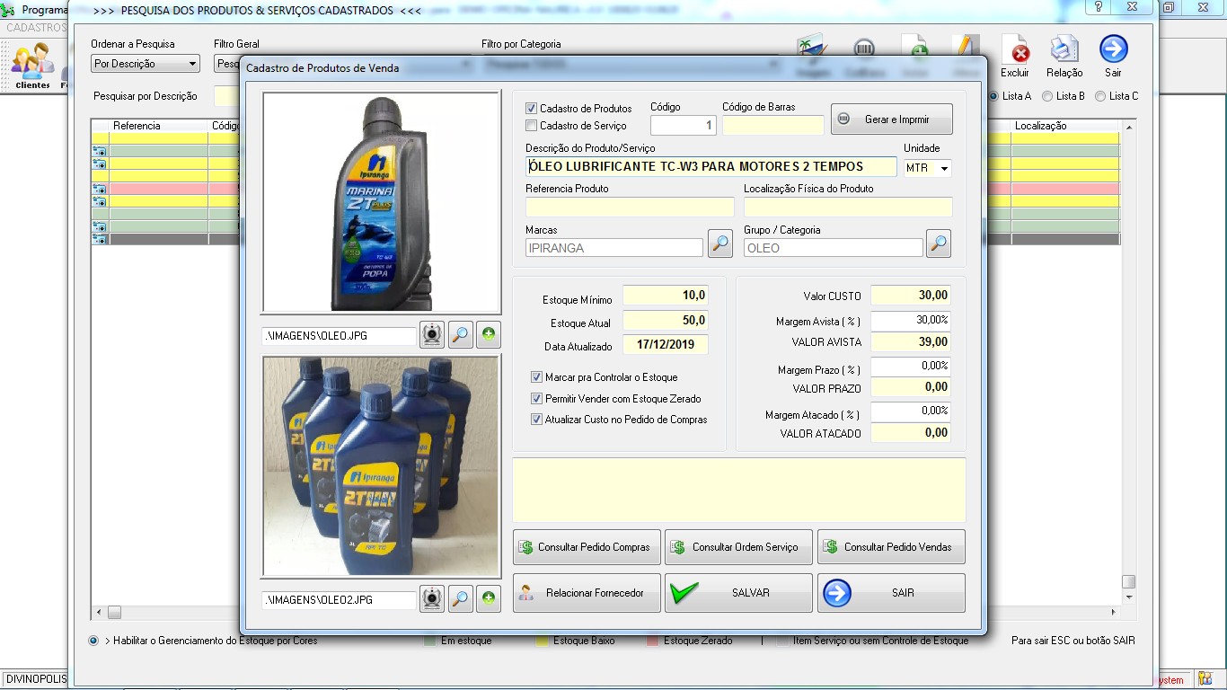This screenshot has height=690, width=1227.
Task: Click the webcam capture icon beside OLEO.JPG
Action: [x=432, y=335]
